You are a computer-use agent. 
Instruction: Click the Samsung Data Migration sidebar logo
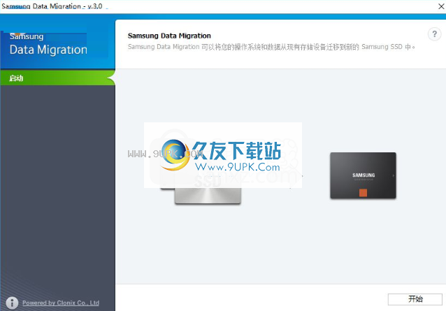pos(48,44)
